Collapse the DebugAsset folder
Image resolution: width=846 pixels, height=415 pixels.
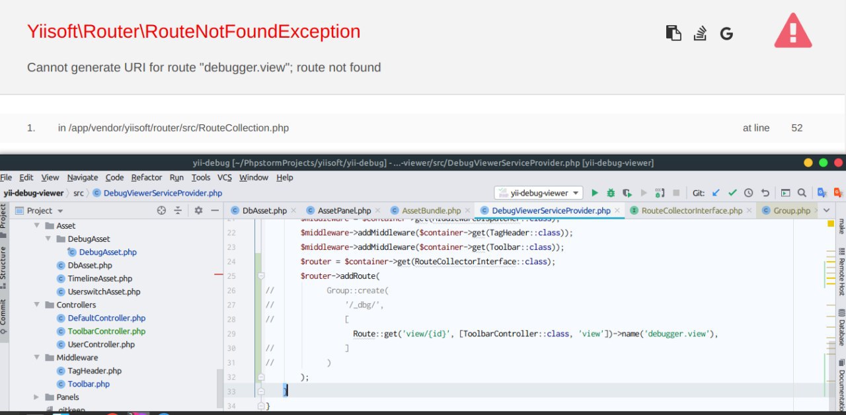(48, 239)
